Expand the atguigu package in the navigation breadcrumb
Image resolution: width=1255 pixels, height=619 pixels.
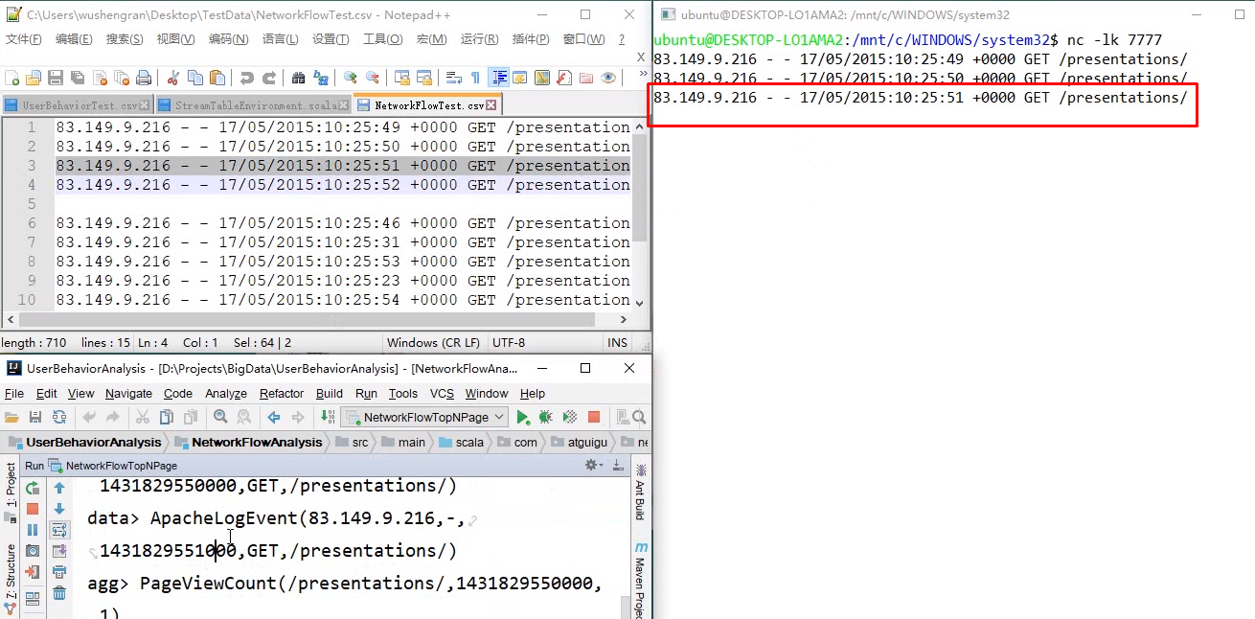click(588, 443)
